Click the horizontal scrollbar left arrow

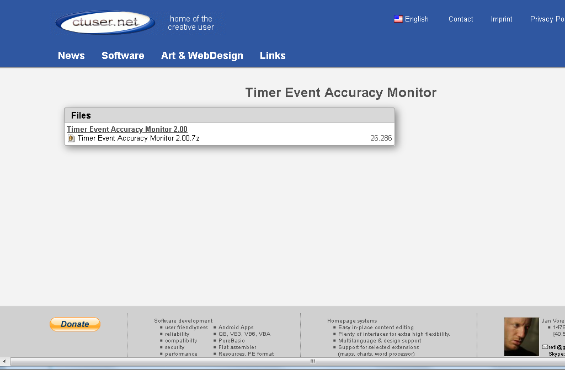[5, 361]
